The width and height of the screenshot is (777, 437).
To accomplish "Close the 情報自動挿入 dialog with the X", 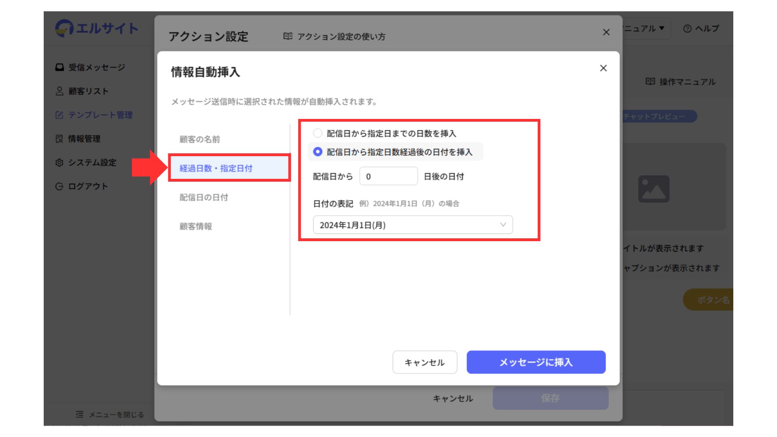I will (603, 68).
